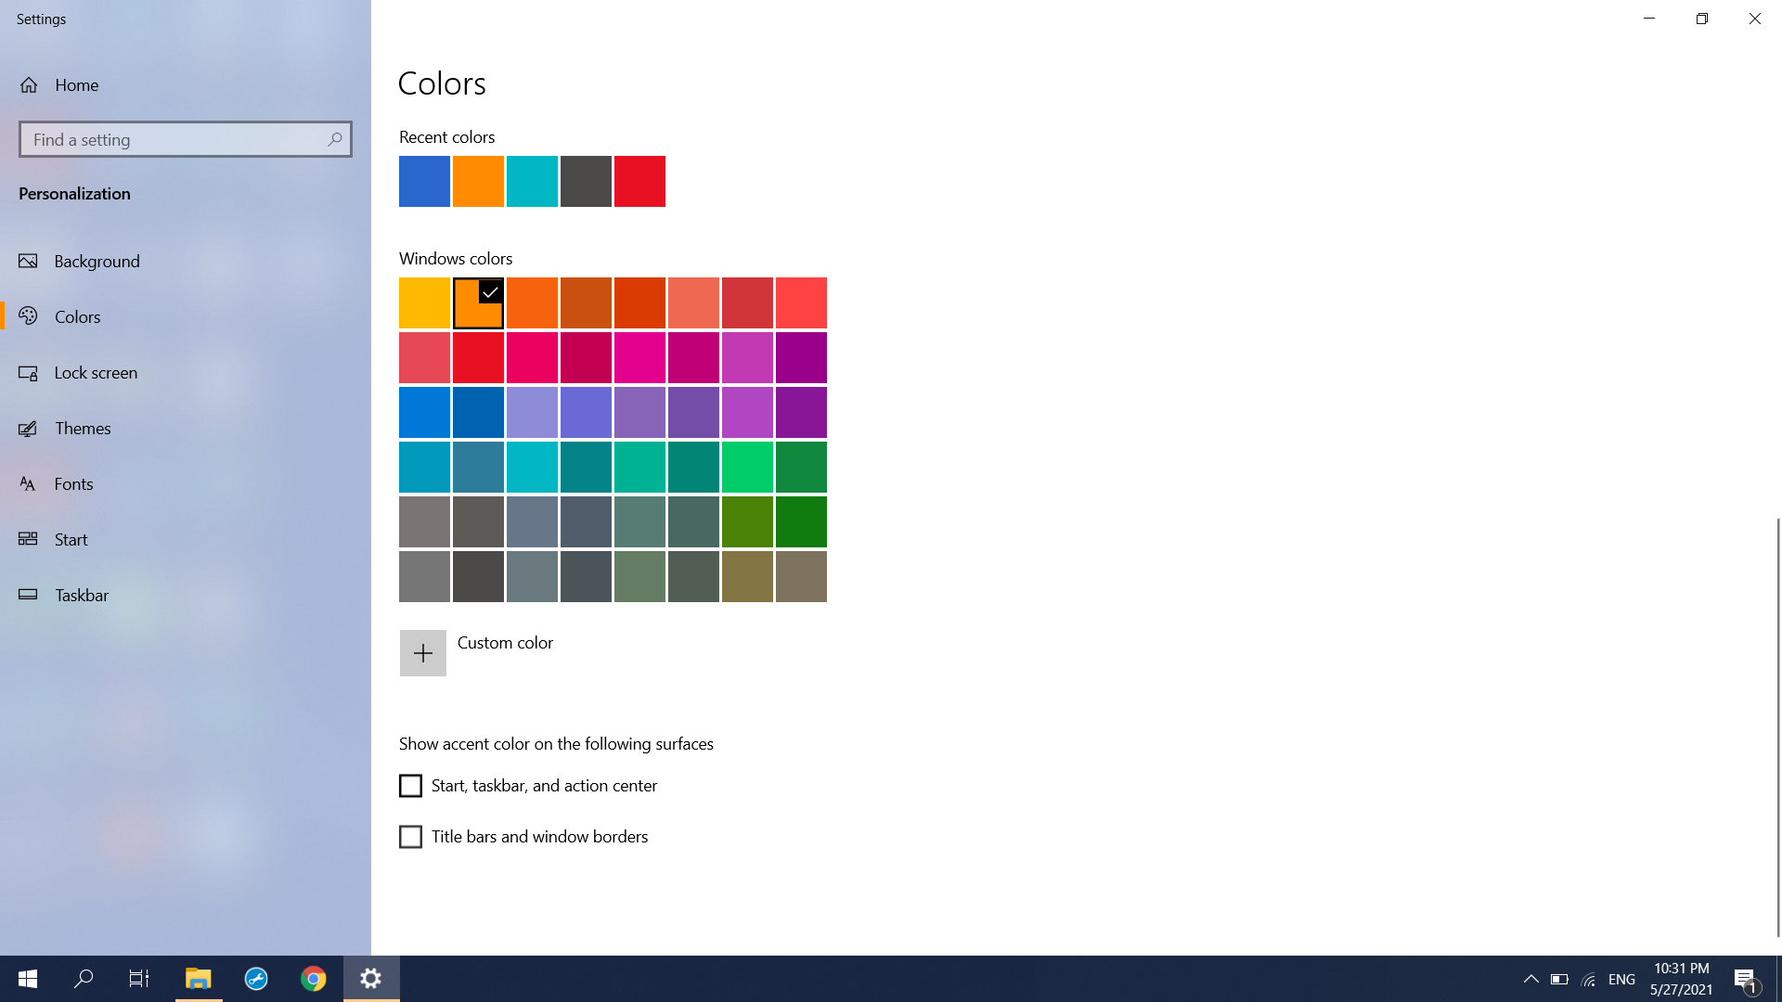Click the plus icon for Custom color
Screen dimensions: 1782x1002
coord(423,653)
